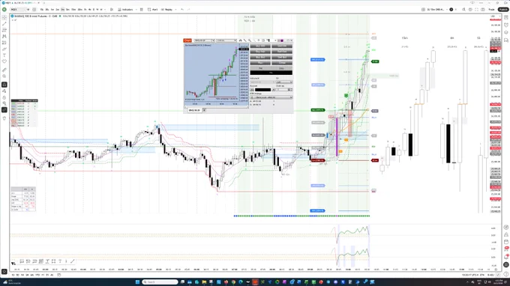
Task: Click the Publish button
Action: [x=502, y=10]
